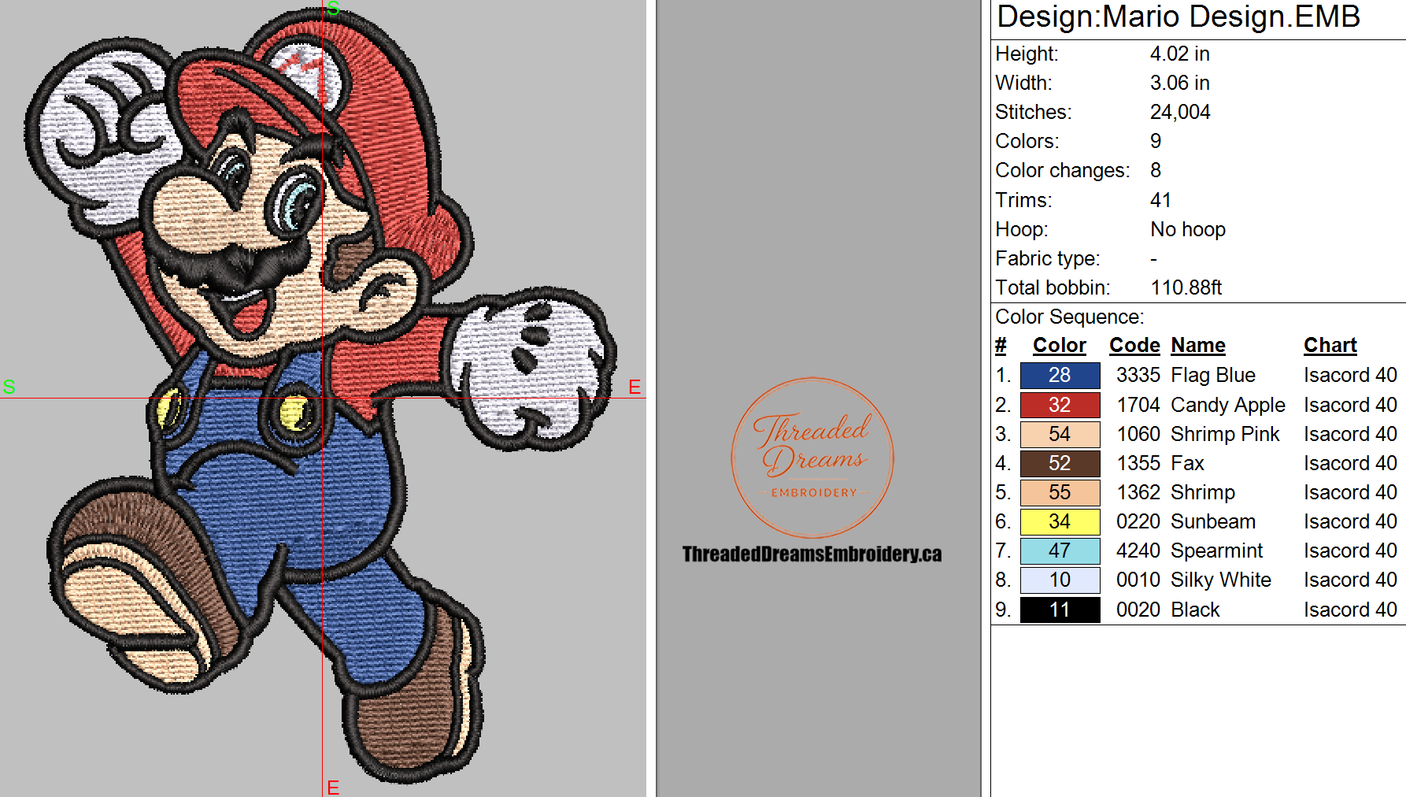The width and height of the screenshot is (1406, 797).
Task: Click the Name column header
Action: (x=1198, y=346)
